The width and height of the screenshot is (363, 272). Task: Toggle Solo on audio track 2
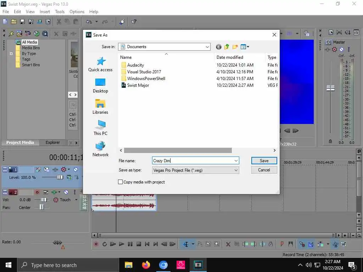coord(74,192)
